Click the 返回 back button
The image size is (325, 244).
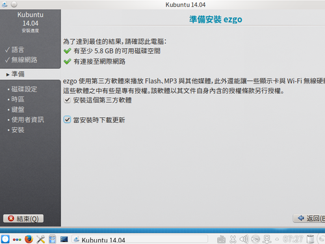tap(309, 218)
